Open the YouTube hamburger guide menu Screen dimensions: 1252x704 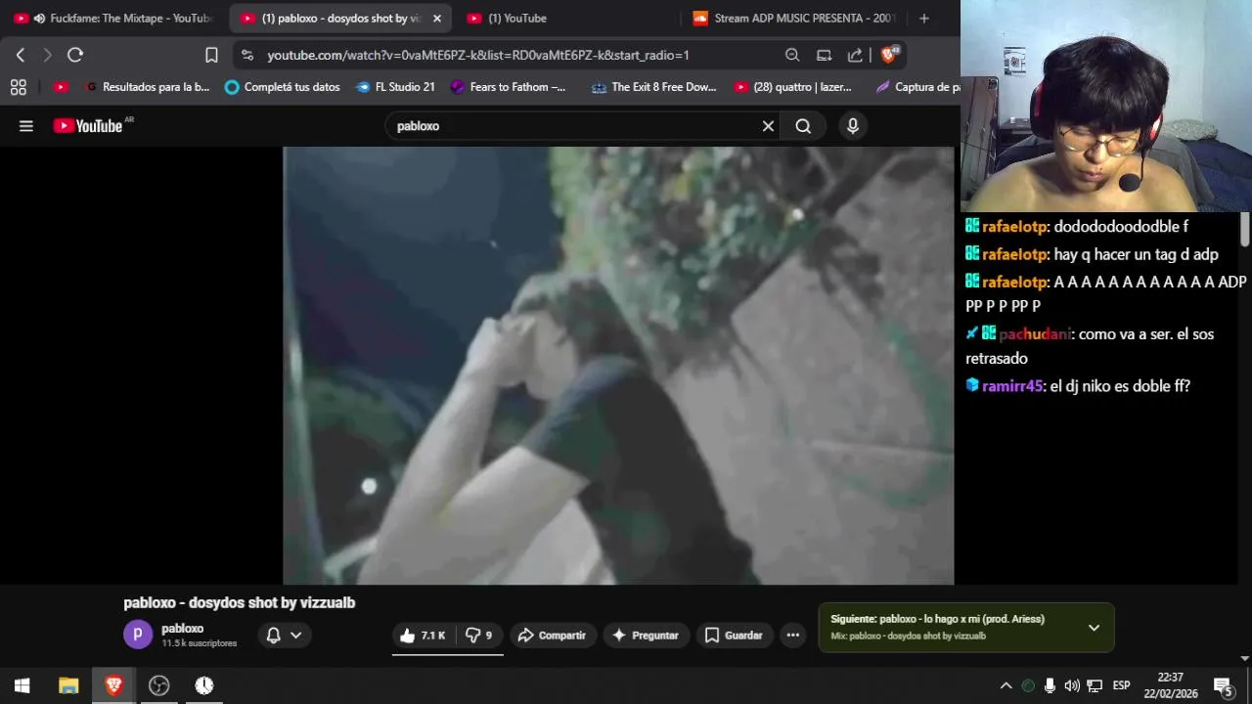tap(26, 126)
